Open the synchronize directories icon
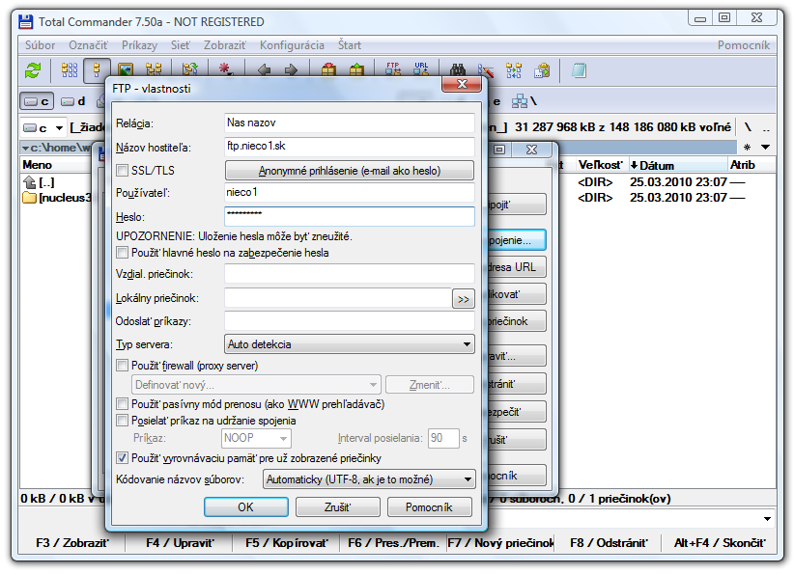 click(514, 69)
